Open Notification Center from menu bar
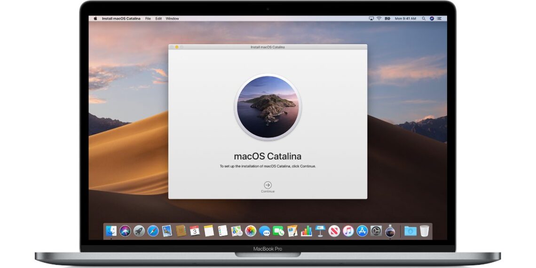 (440, 19)
